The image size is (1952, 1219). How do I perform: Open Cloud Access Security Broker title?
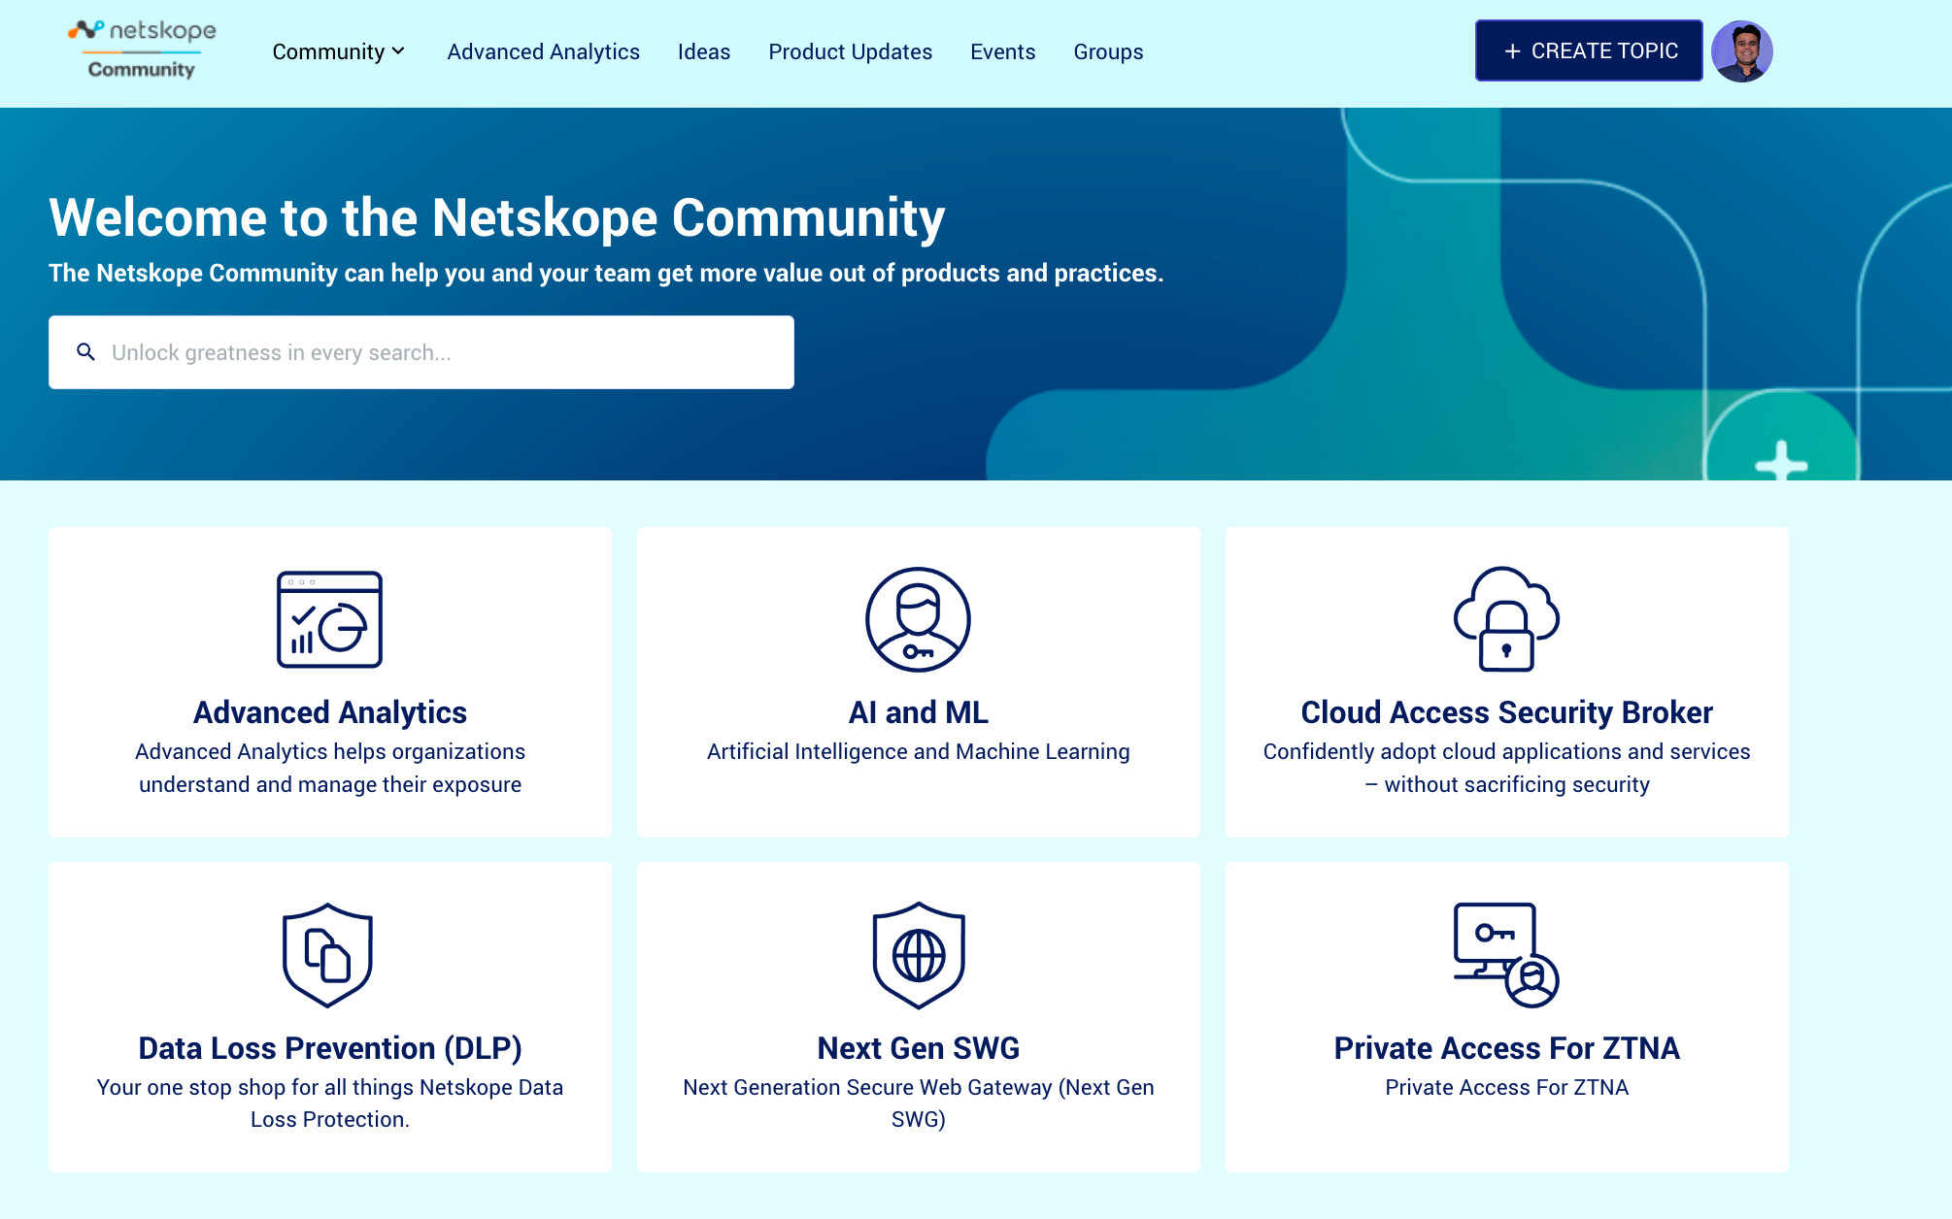(x=1507, y=712)
